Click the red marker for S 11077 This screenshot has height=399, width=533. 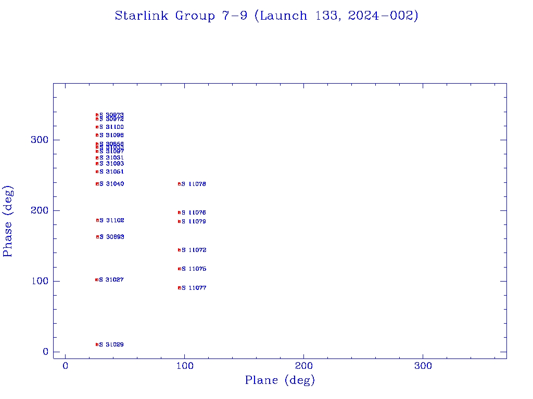(179, 288)
